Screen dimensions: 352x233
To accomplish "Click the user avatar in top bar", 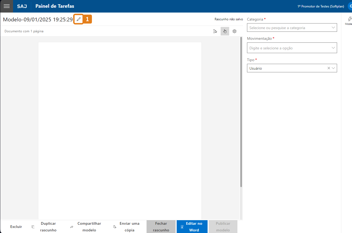I will (x=350, y=6).
